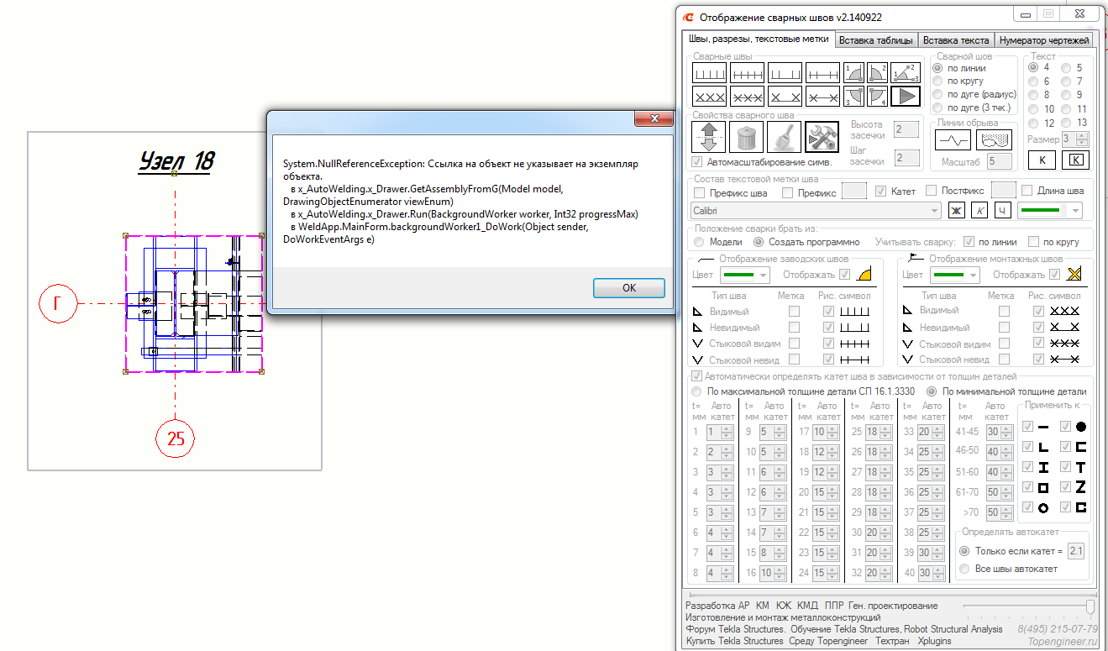This screenshot has height=651, width=1108.
Task: Toggle the bold Ж font style button
Action: (x=956, y=210)
